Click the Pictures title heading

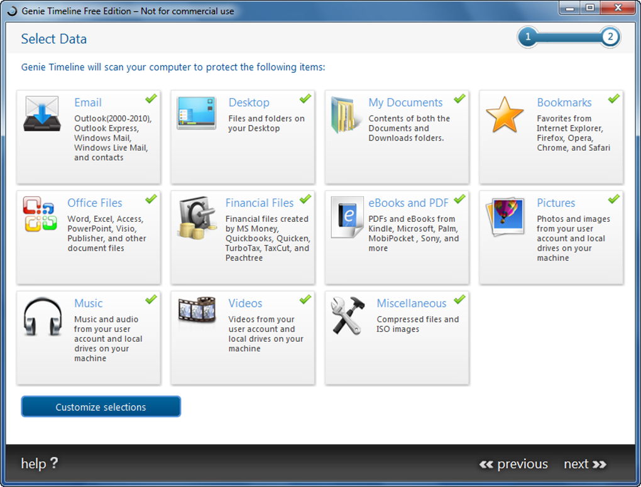click(556, 203)
